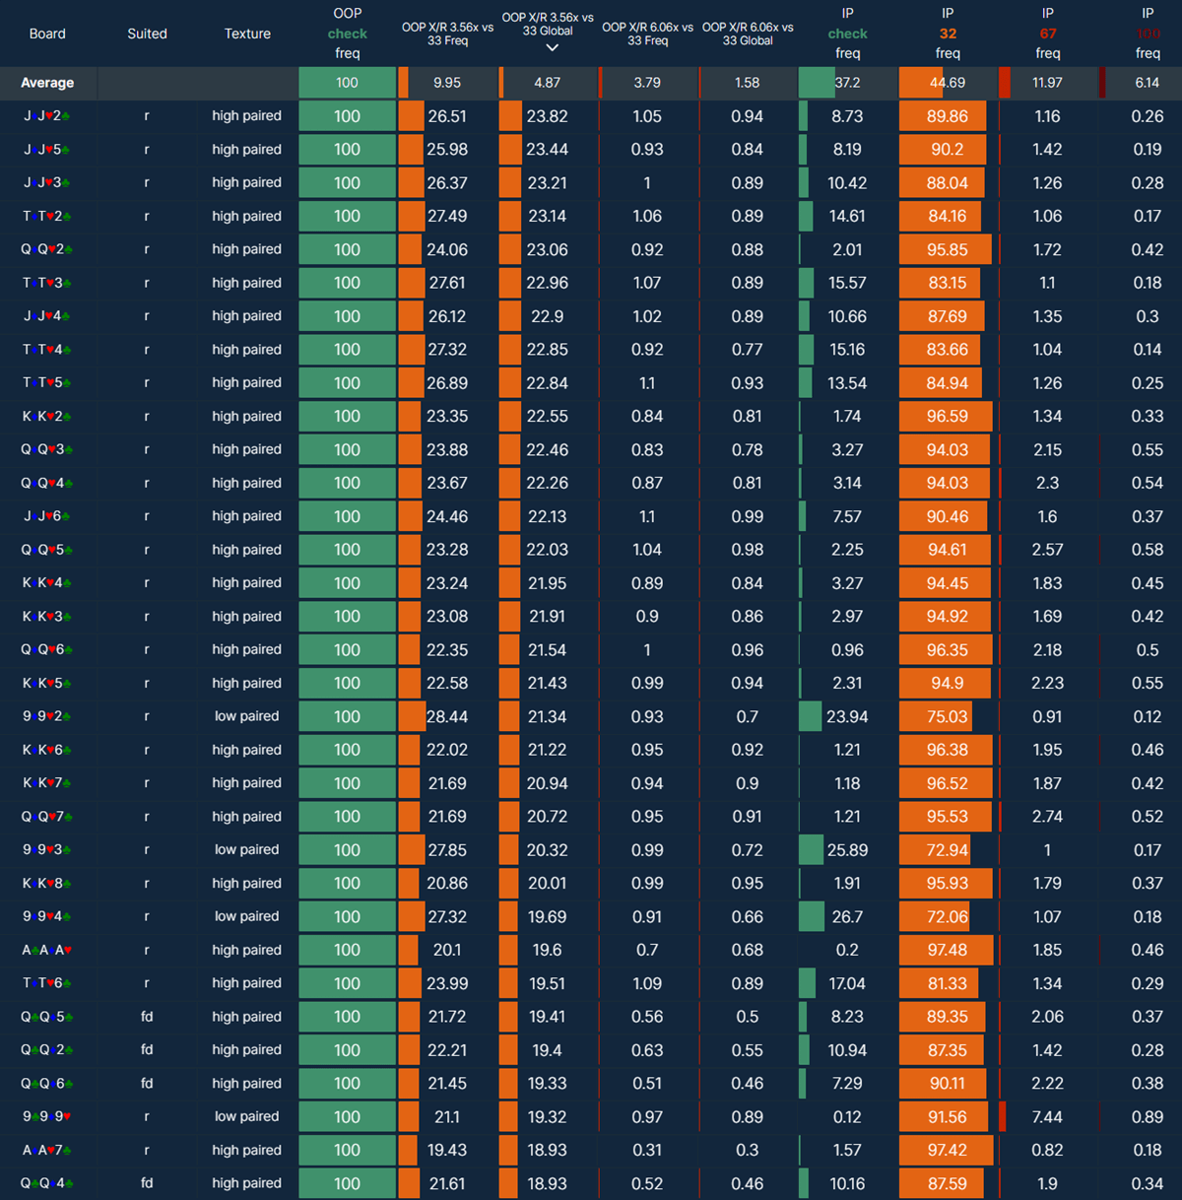Click the Average row label
This screenshot has width=1182, height=1200.
tap(47, 83)
